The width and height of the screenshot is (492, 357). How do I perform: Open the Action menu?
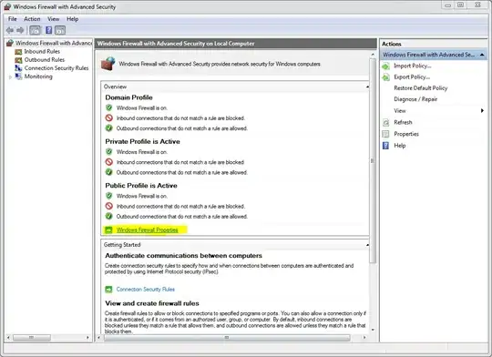[32, 19]
